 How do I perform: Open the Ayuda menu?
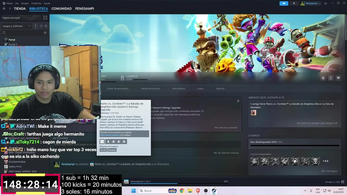[47, 3]
